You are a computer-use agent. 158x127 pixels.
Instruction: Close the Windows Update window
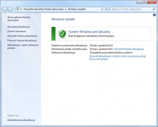[x=152, y=2]
